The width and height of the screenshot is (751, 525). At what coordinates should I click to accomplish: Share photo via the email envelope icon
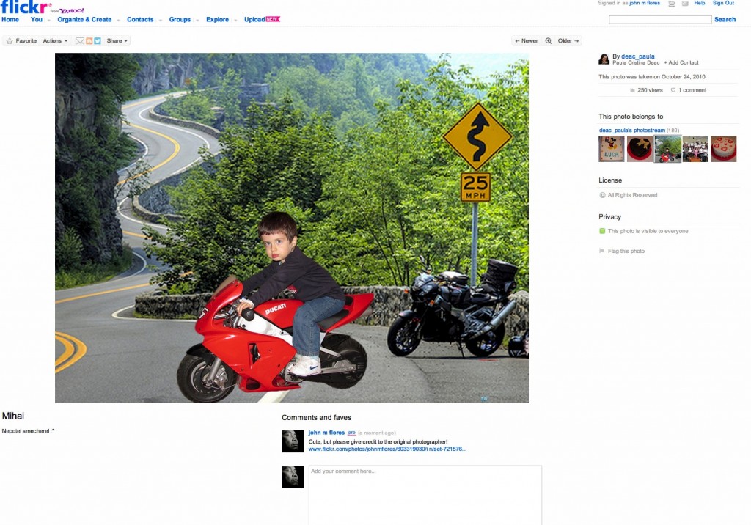(x=80, y=41)
